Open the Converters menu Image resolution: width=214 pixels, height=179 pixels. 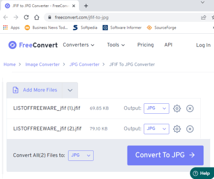click(78, 45)
